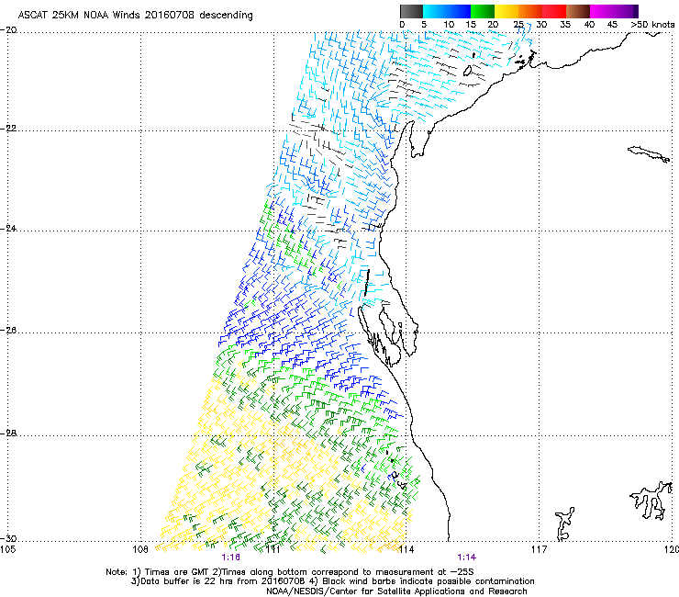Click the orange 25–30 knots legend swatch
The width and height of the screenshot is (679, 597).
click(x=530, y=11)
